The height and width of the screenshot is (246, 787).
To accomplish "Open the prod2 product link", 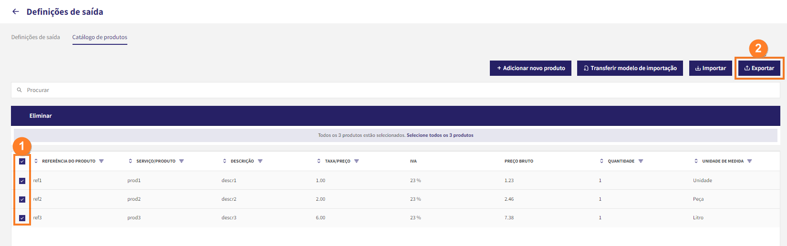I will click(x=134, y=199).
